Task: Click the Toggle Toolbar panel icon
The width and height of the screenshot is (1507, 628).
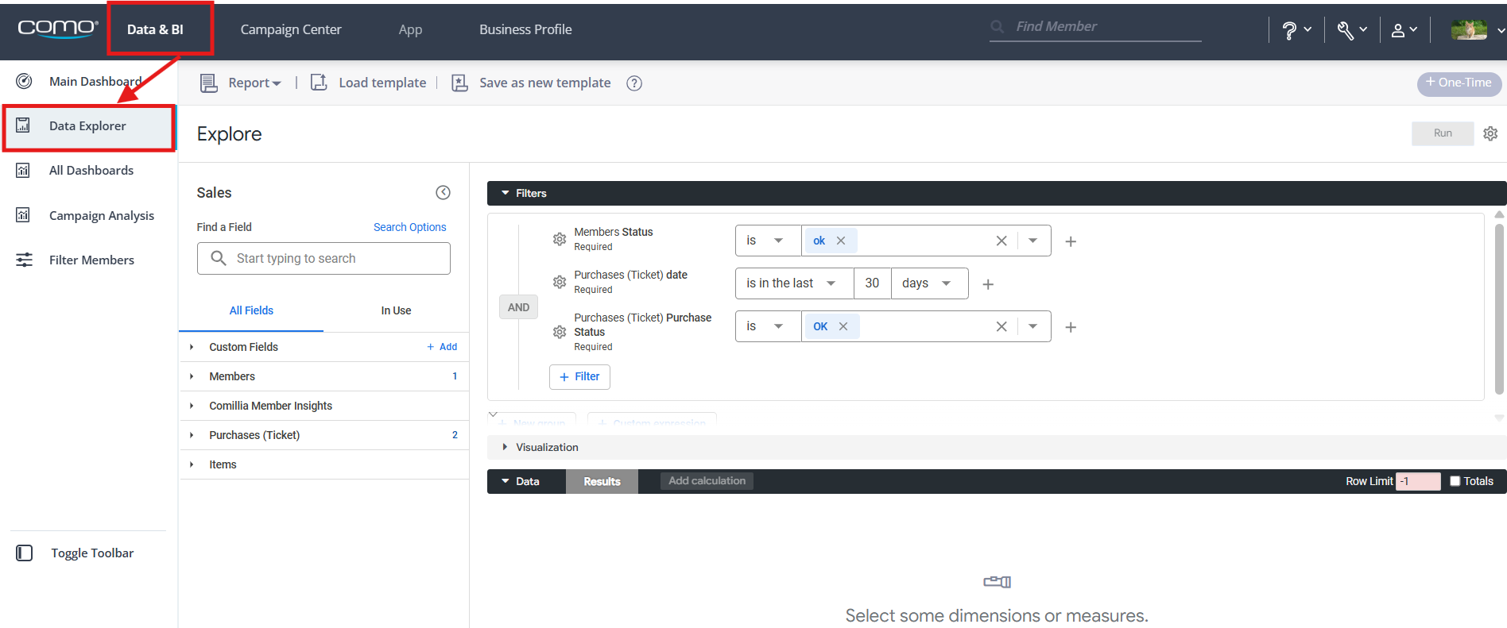Action: tap(25, 553)
